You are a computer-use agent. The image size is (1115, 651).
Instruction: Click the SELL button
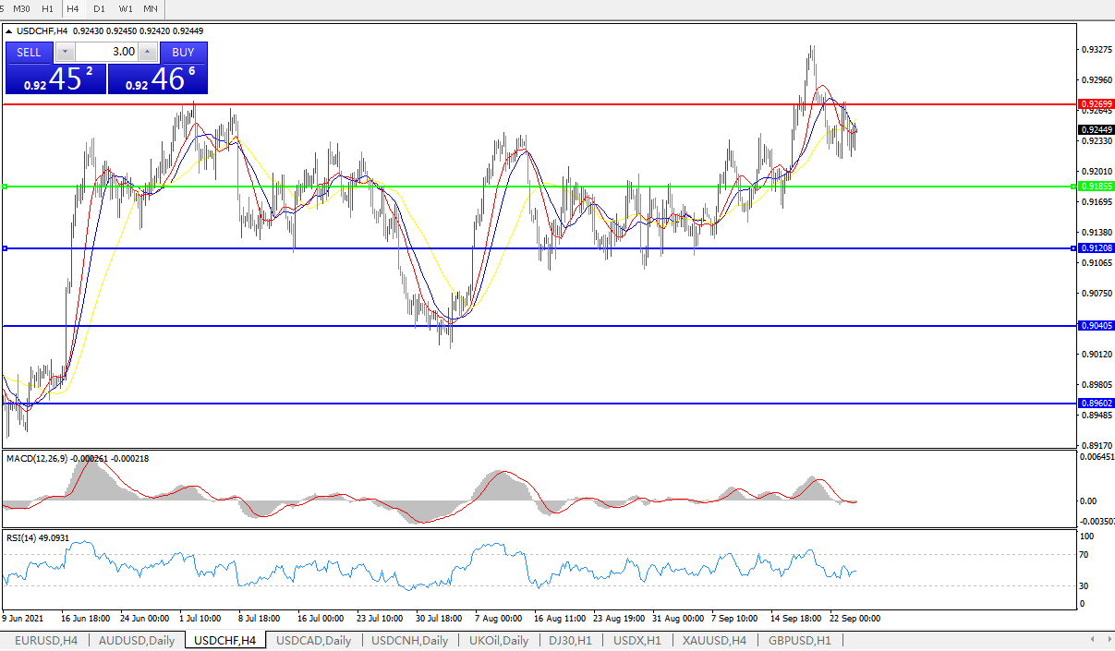tap(30, 52)
